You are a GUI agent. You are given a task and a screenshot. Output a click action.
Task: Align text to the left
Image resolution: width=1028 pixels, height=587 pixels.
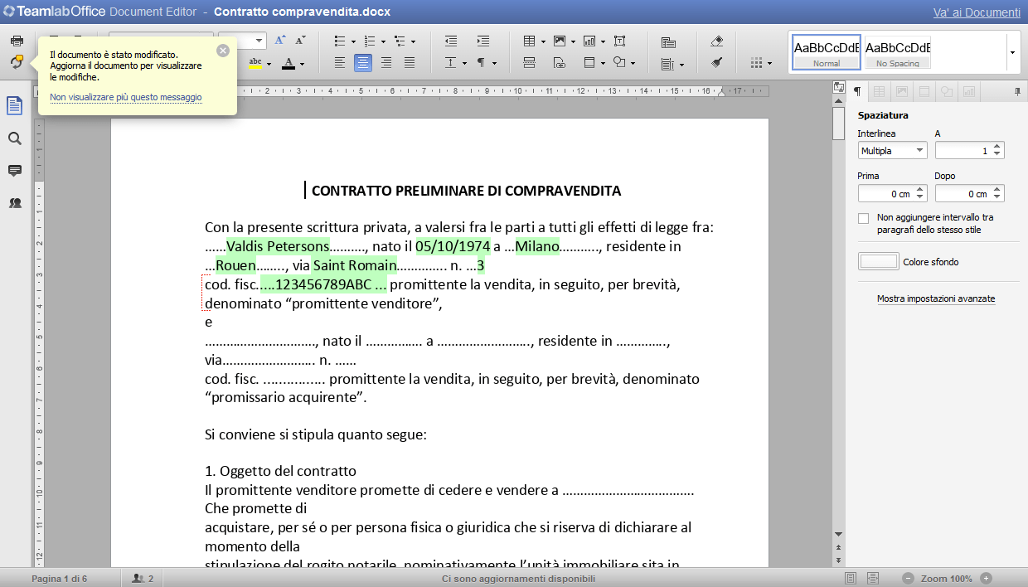click(340, 62)
